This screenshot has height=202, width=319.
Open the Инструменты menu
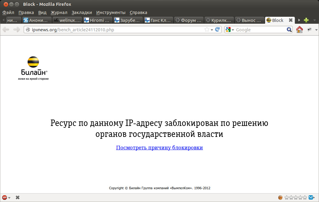tap(111, 12)
